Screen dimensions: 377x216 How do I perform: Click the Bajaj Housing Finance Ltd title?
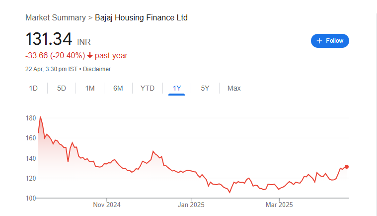[x=141, y=18]
